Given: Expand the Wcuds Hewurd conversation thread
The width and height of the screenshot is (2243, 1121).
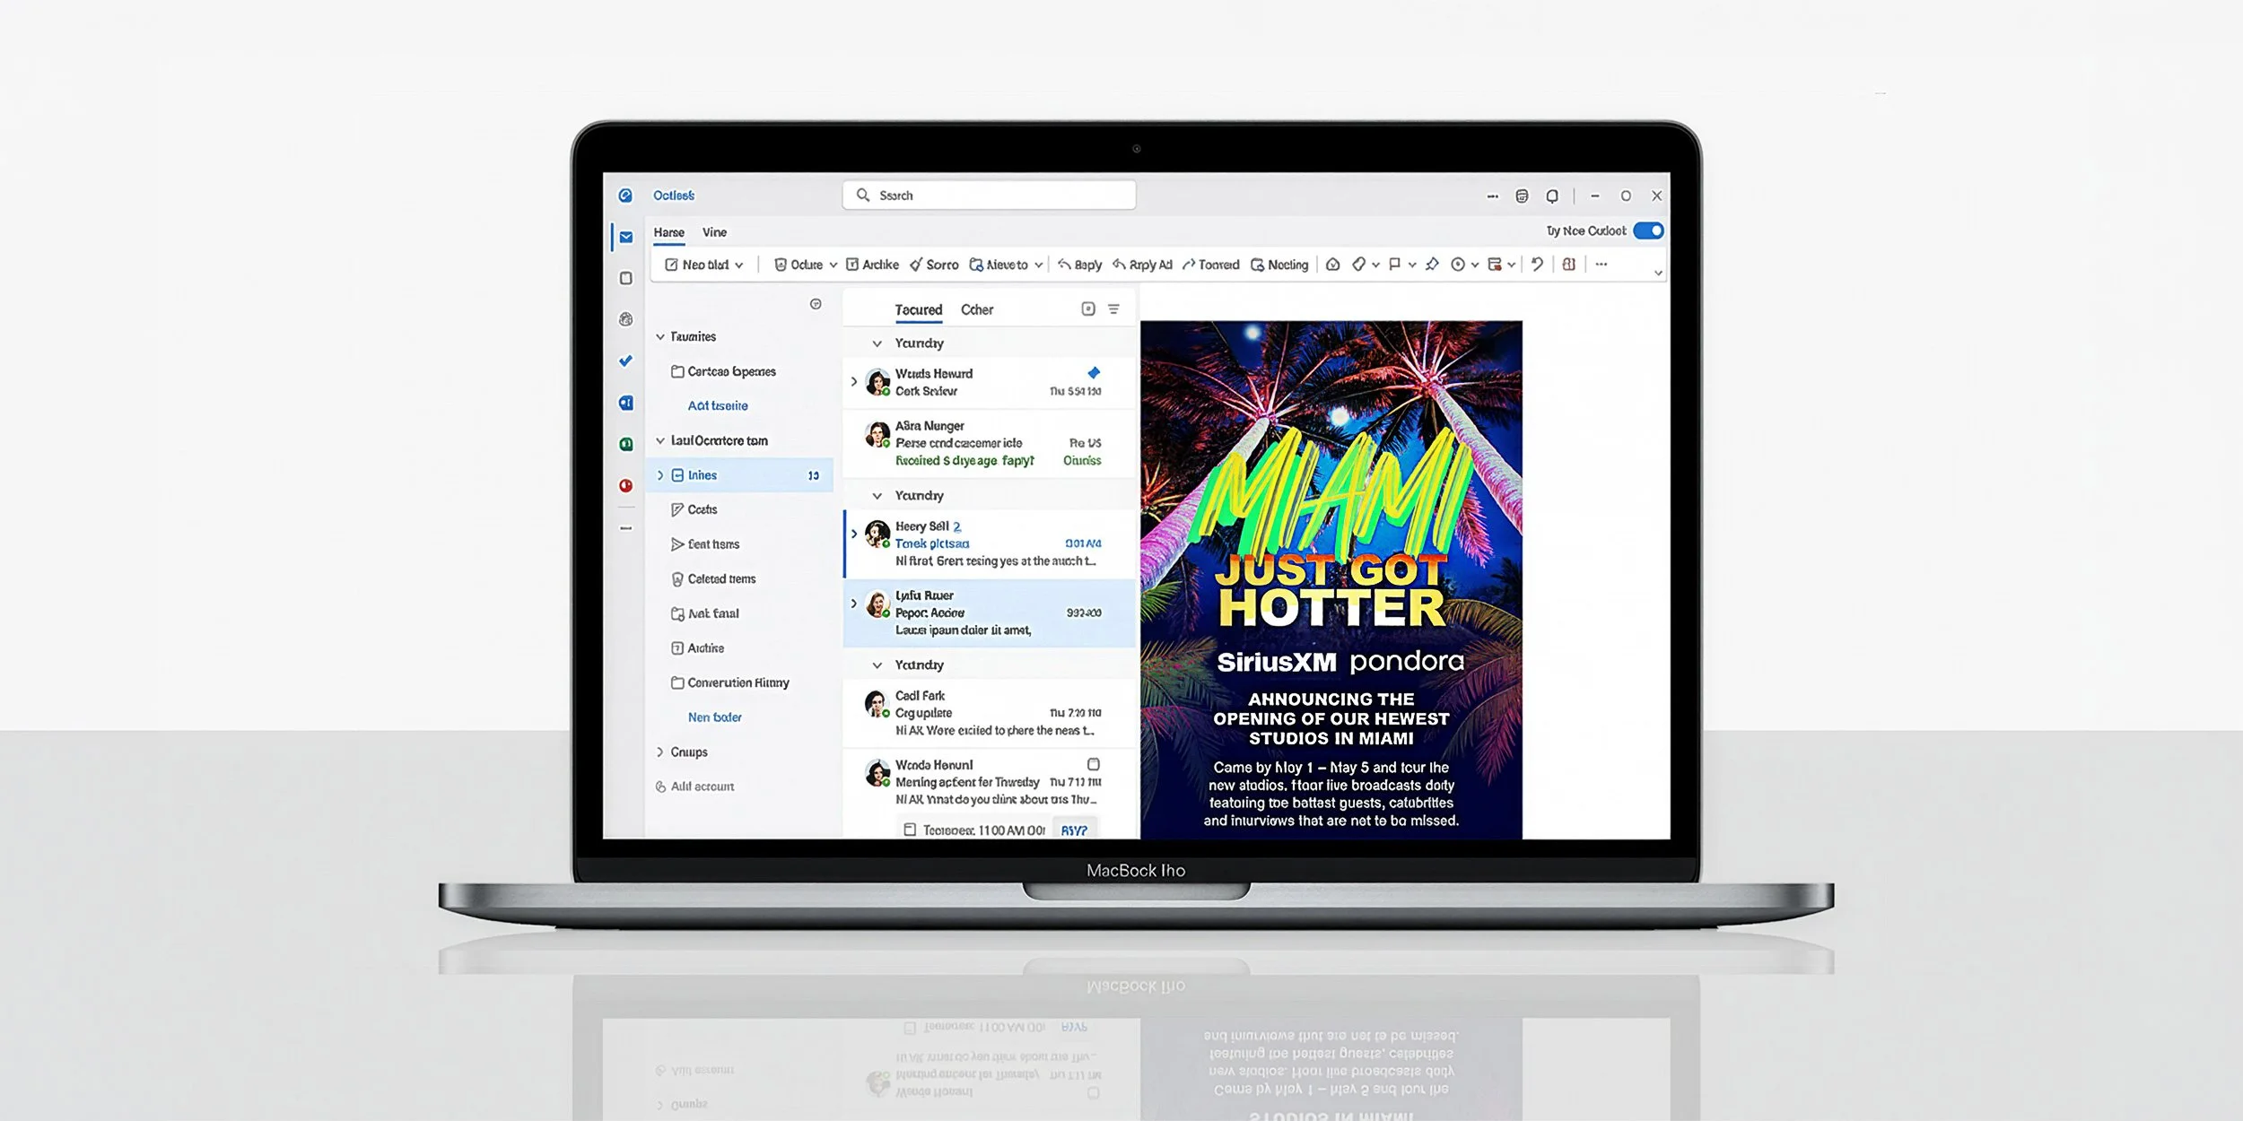Looking at the screenshot, I should 854,381.
